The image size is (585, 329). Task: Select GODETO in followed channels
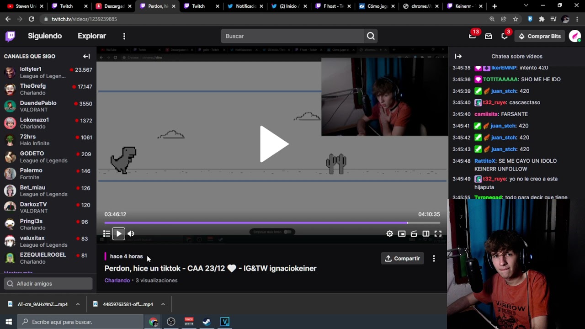(x=48, y=157)
